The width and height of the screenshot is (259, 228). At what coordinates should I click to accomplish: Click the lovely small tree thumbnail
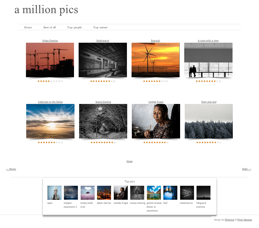88,192
